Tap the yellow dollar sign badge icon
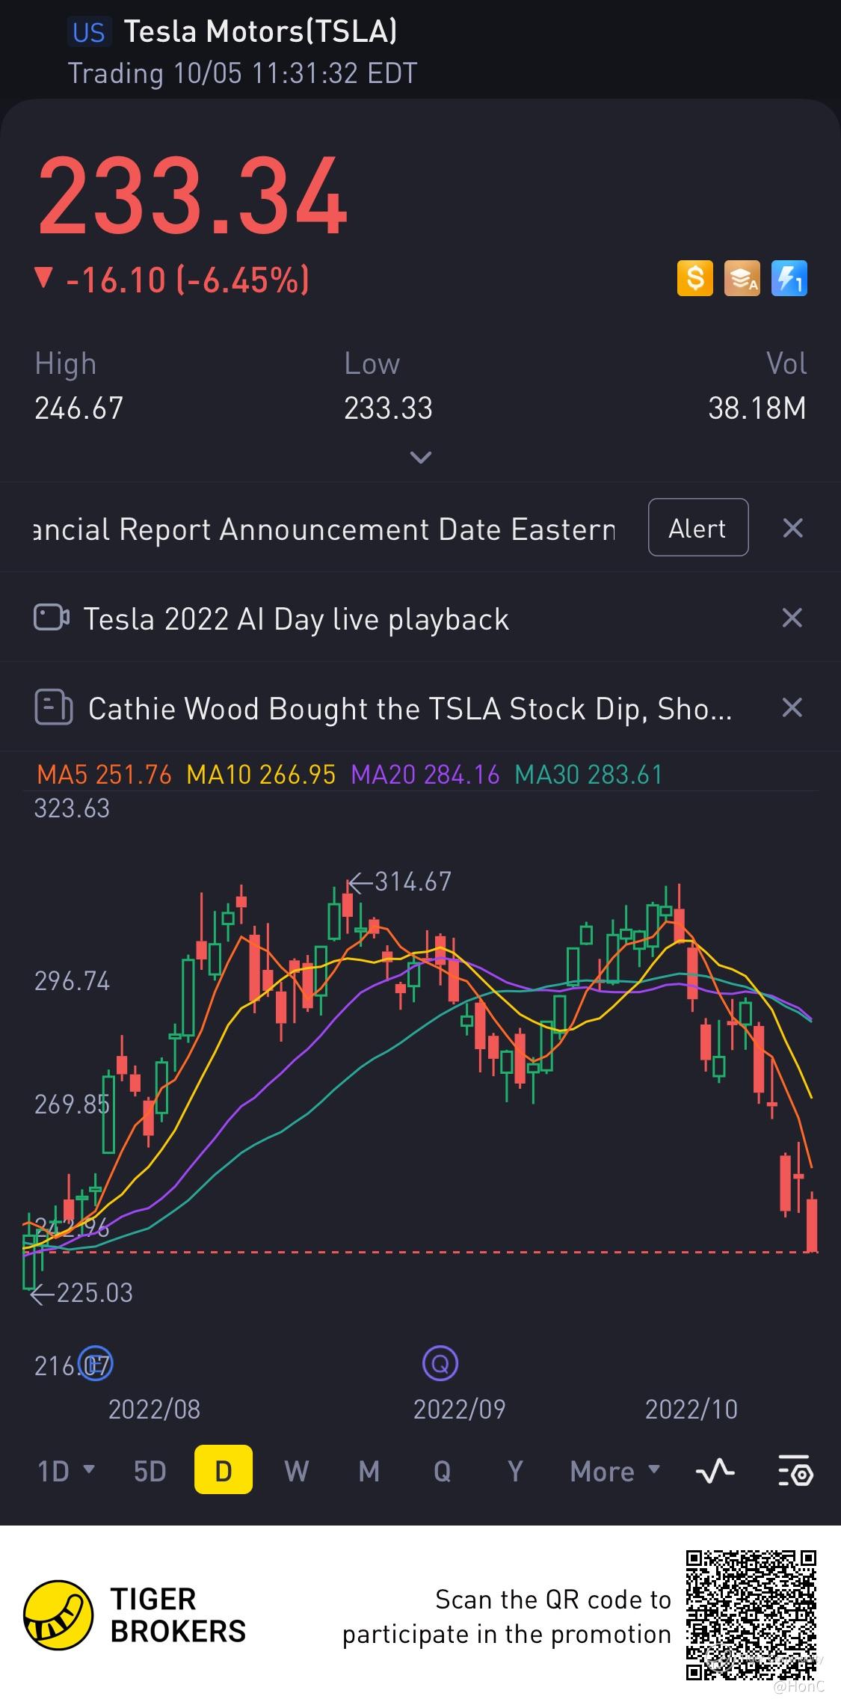841x1705 pixels. (x=694, y=278)
